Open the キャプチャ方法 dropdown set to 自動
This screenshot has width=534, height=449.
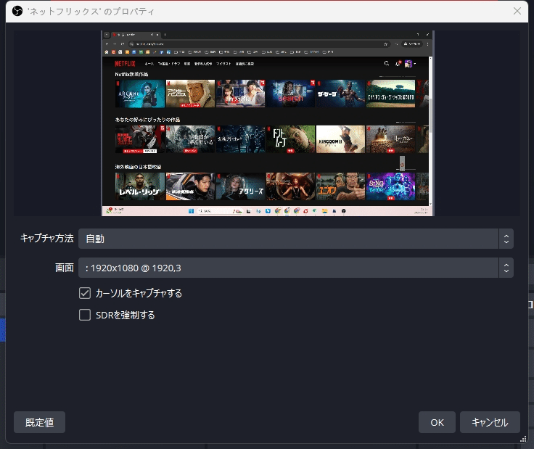click(x=295, y=239)
